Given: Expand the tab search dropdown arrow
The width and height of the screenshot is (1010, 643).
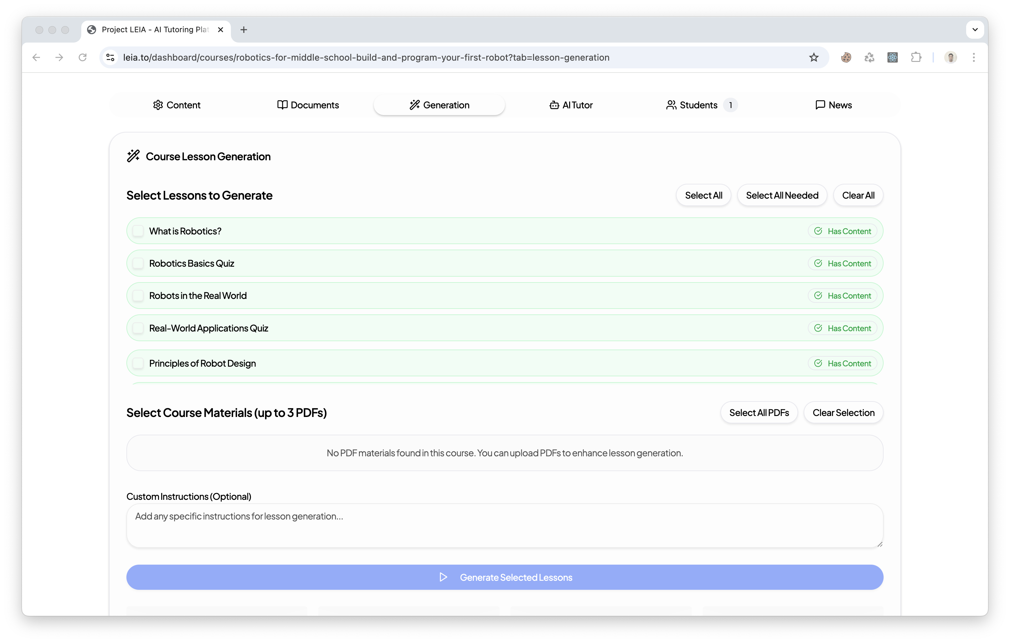Looking at the screenshot, I should coord(975,30).
